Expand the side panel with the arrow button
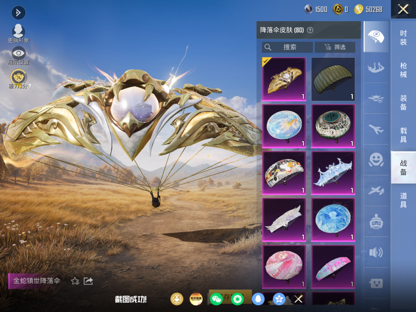 [18, 13]
